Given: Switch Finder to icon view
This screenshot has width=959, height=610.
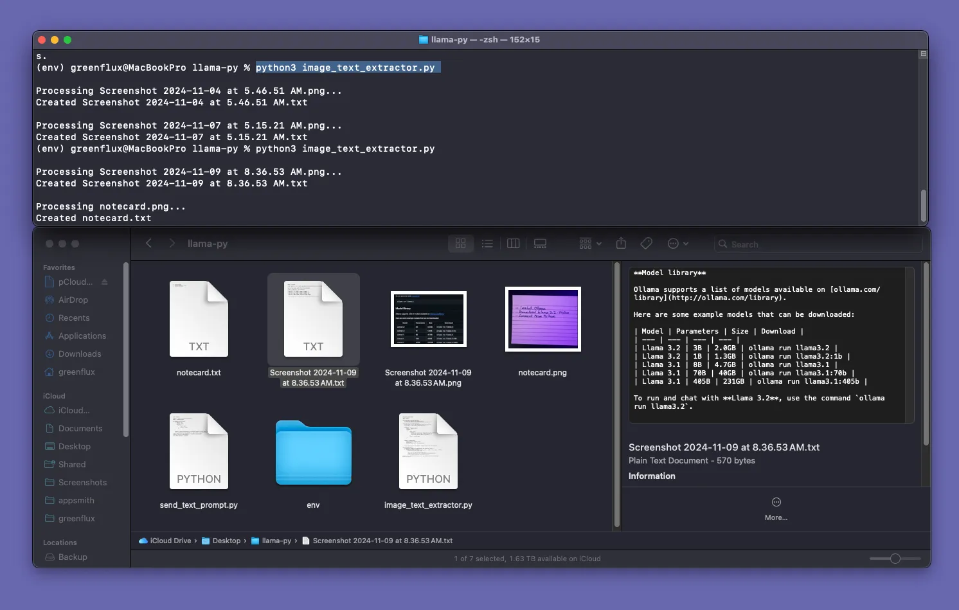Looking at the screenshot, I should coord(460,244).
